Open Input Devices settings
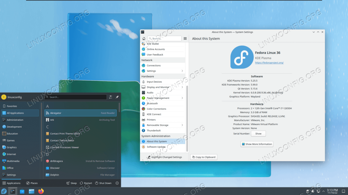Image resolution: width=348 pixels, height=195 pixels. (163, 82)
